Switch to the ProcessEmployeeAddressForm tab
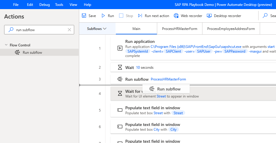Screen dimensions: 276x143 tap(231, 29)
